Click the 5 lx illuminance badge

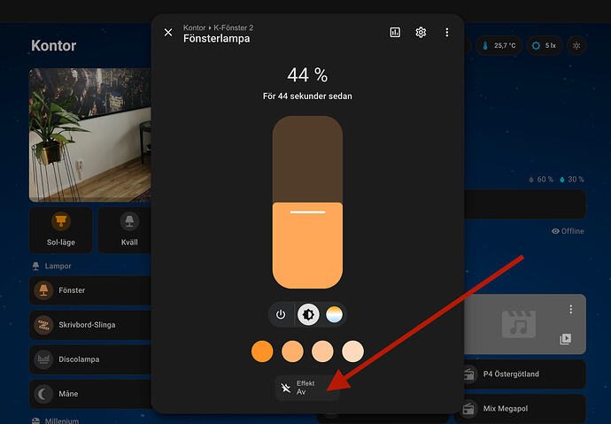pyautogui.click(x=545, y=45)
